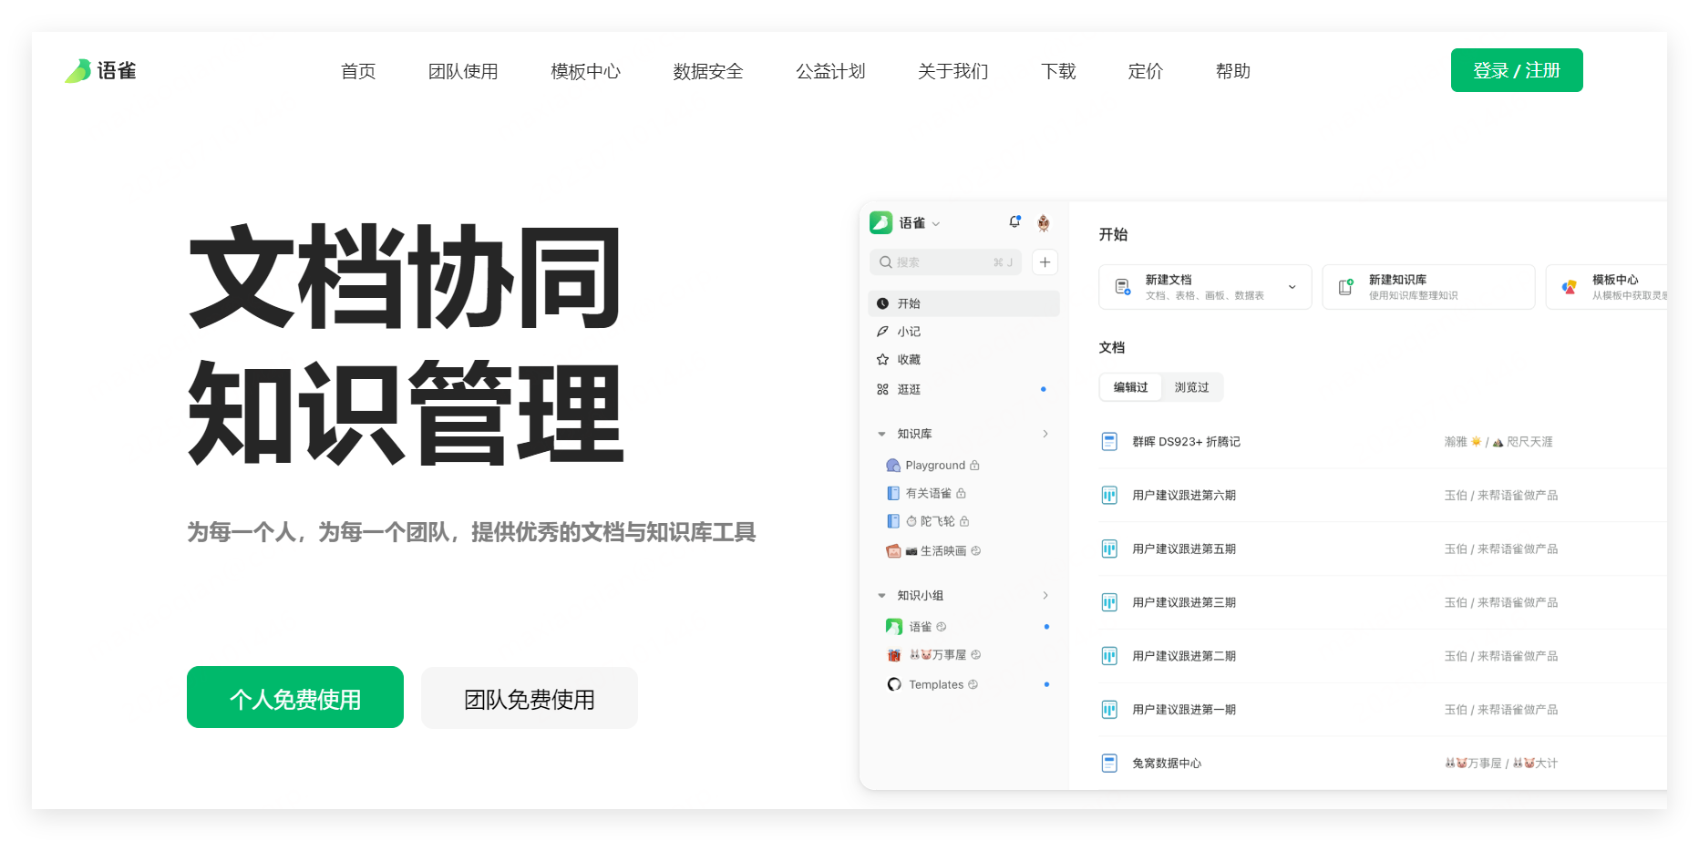1699x841 pixels.
Task: Open 团队使用 navigation item
Action: (463, 71)
